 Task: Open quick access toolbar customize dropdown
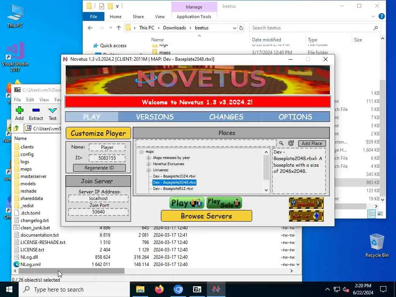(118, 6)
